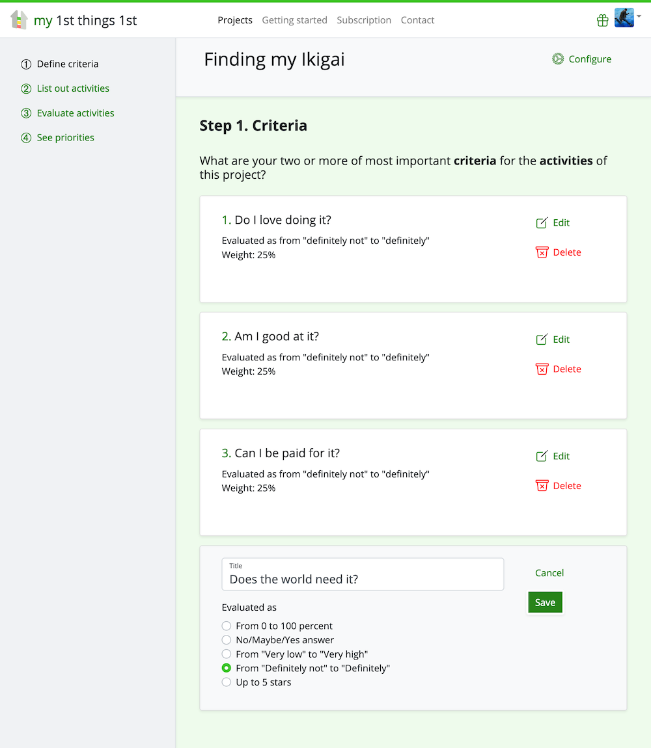Viewport: 651px width, 748px height.
Task: Open the user avatar menu
Action: click(x=624, y=18)
